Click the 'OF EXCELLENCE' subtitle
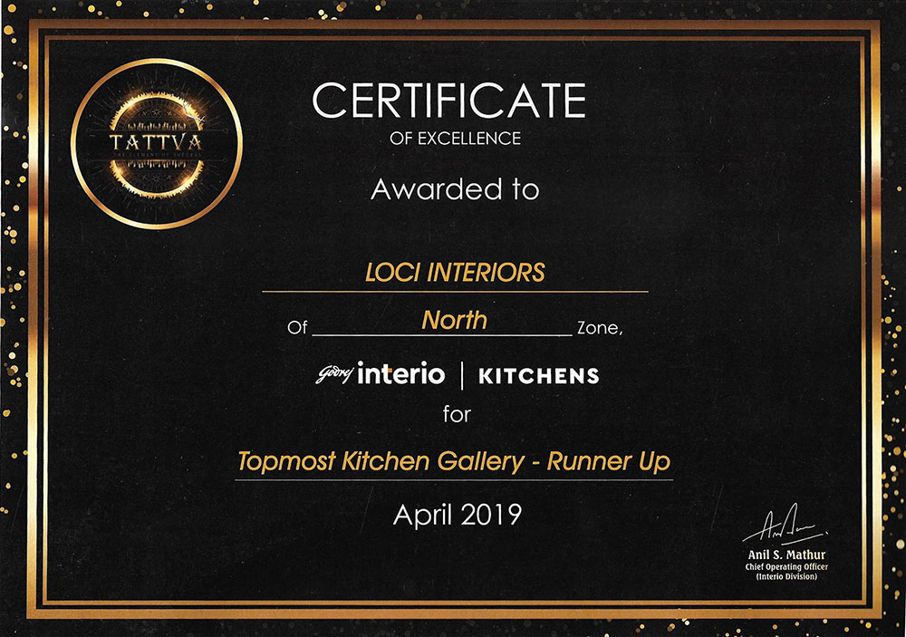Viewport: 906px width, 637px height. [456, 139]
